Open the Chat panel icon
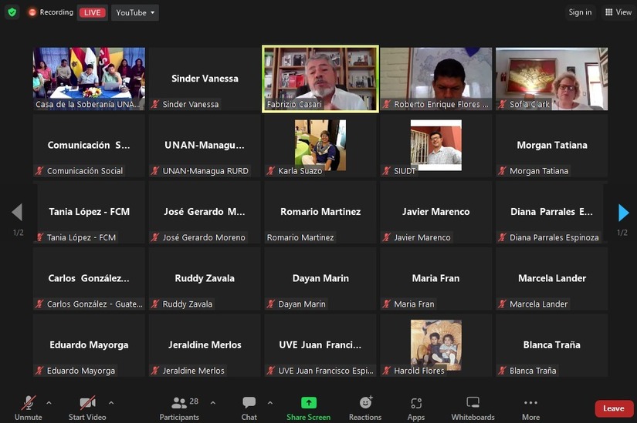This screenshot has width=637, height=423. (249, 403)
